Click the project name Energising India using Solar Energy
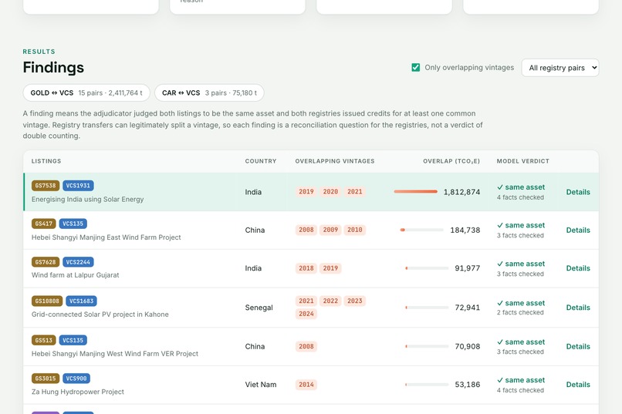622x414 pixels. [88, 199]
